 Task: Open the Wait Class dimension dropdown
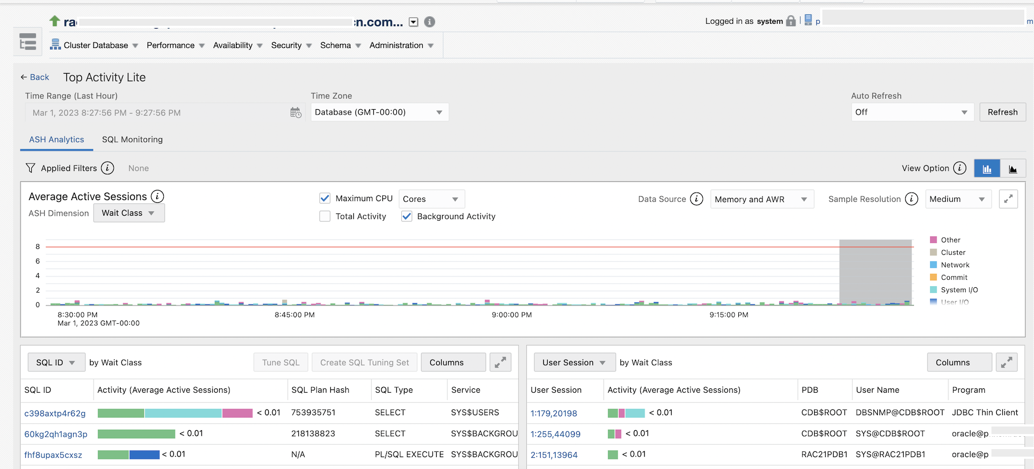[129, 213]
